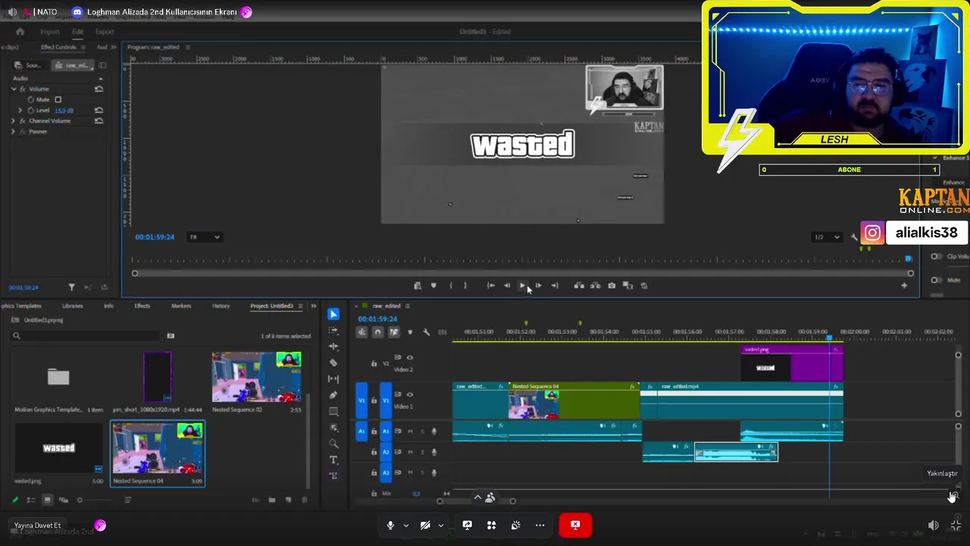Select the Track Select Forward tool
Screen dimensions: 970x546
[x=333, y=331]
